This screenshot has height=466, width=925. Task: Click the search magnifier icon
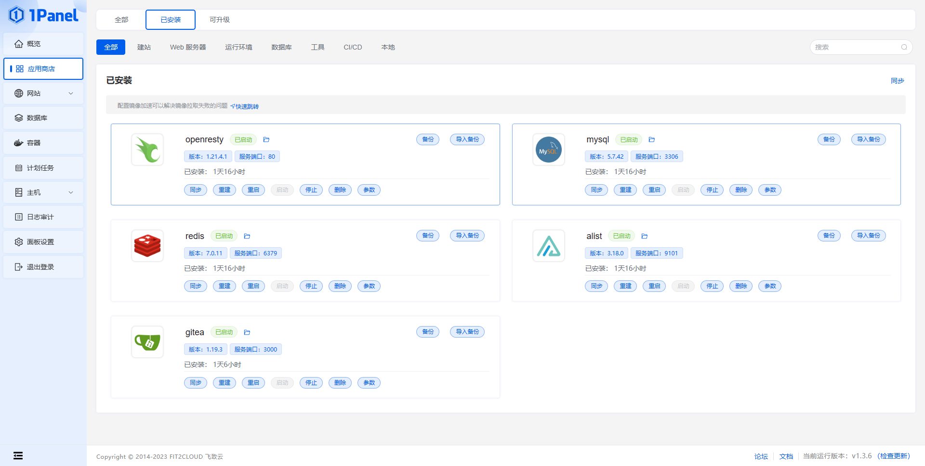[x=904, y=47]
